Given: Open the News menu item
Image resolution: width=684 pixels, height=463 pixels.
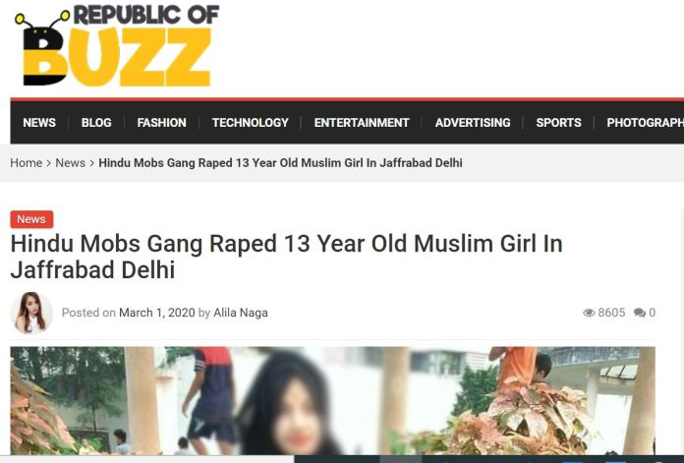Looking at the screenshot, I should (39, 123).
